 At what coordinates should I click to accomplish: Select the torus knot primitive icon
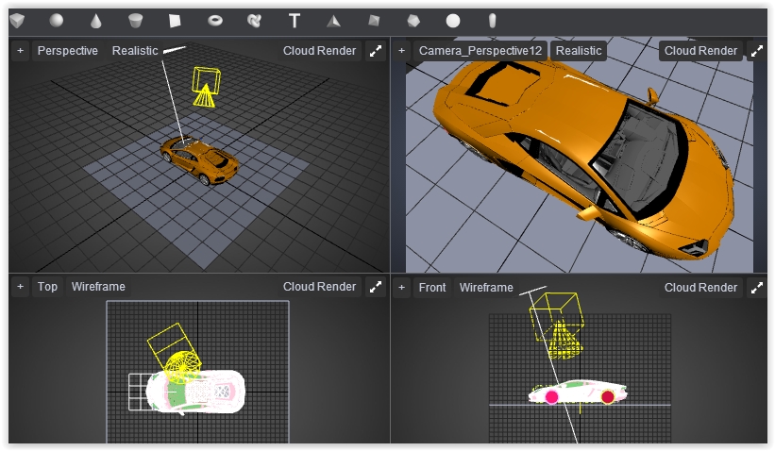point(254,20)
